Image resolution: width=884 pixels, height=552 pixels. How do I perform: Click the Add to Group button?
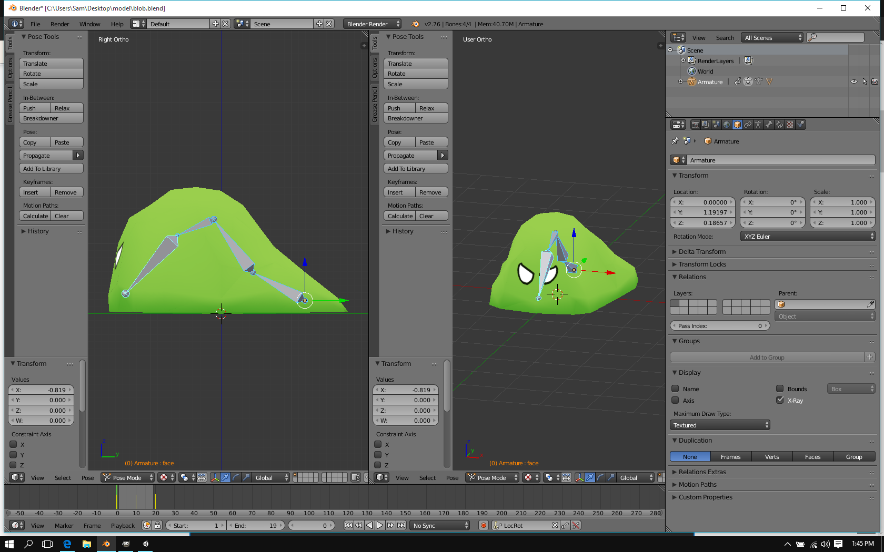coord(767,357)
